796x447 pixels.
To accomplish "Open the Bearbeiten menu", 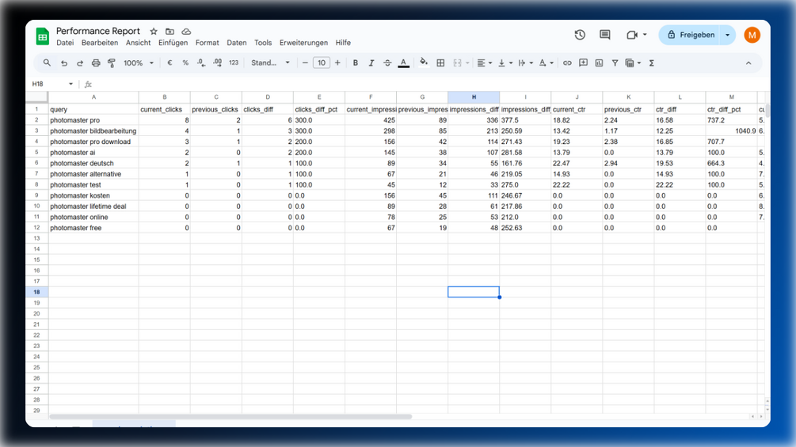I will pos(100,43).
